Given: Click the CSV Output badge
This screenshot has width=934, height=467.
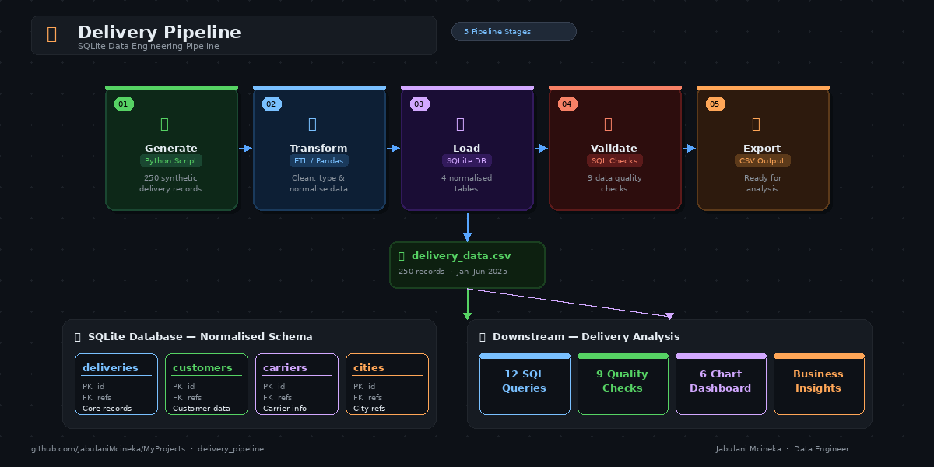Looking at the screenshot, I should [762, 160].
